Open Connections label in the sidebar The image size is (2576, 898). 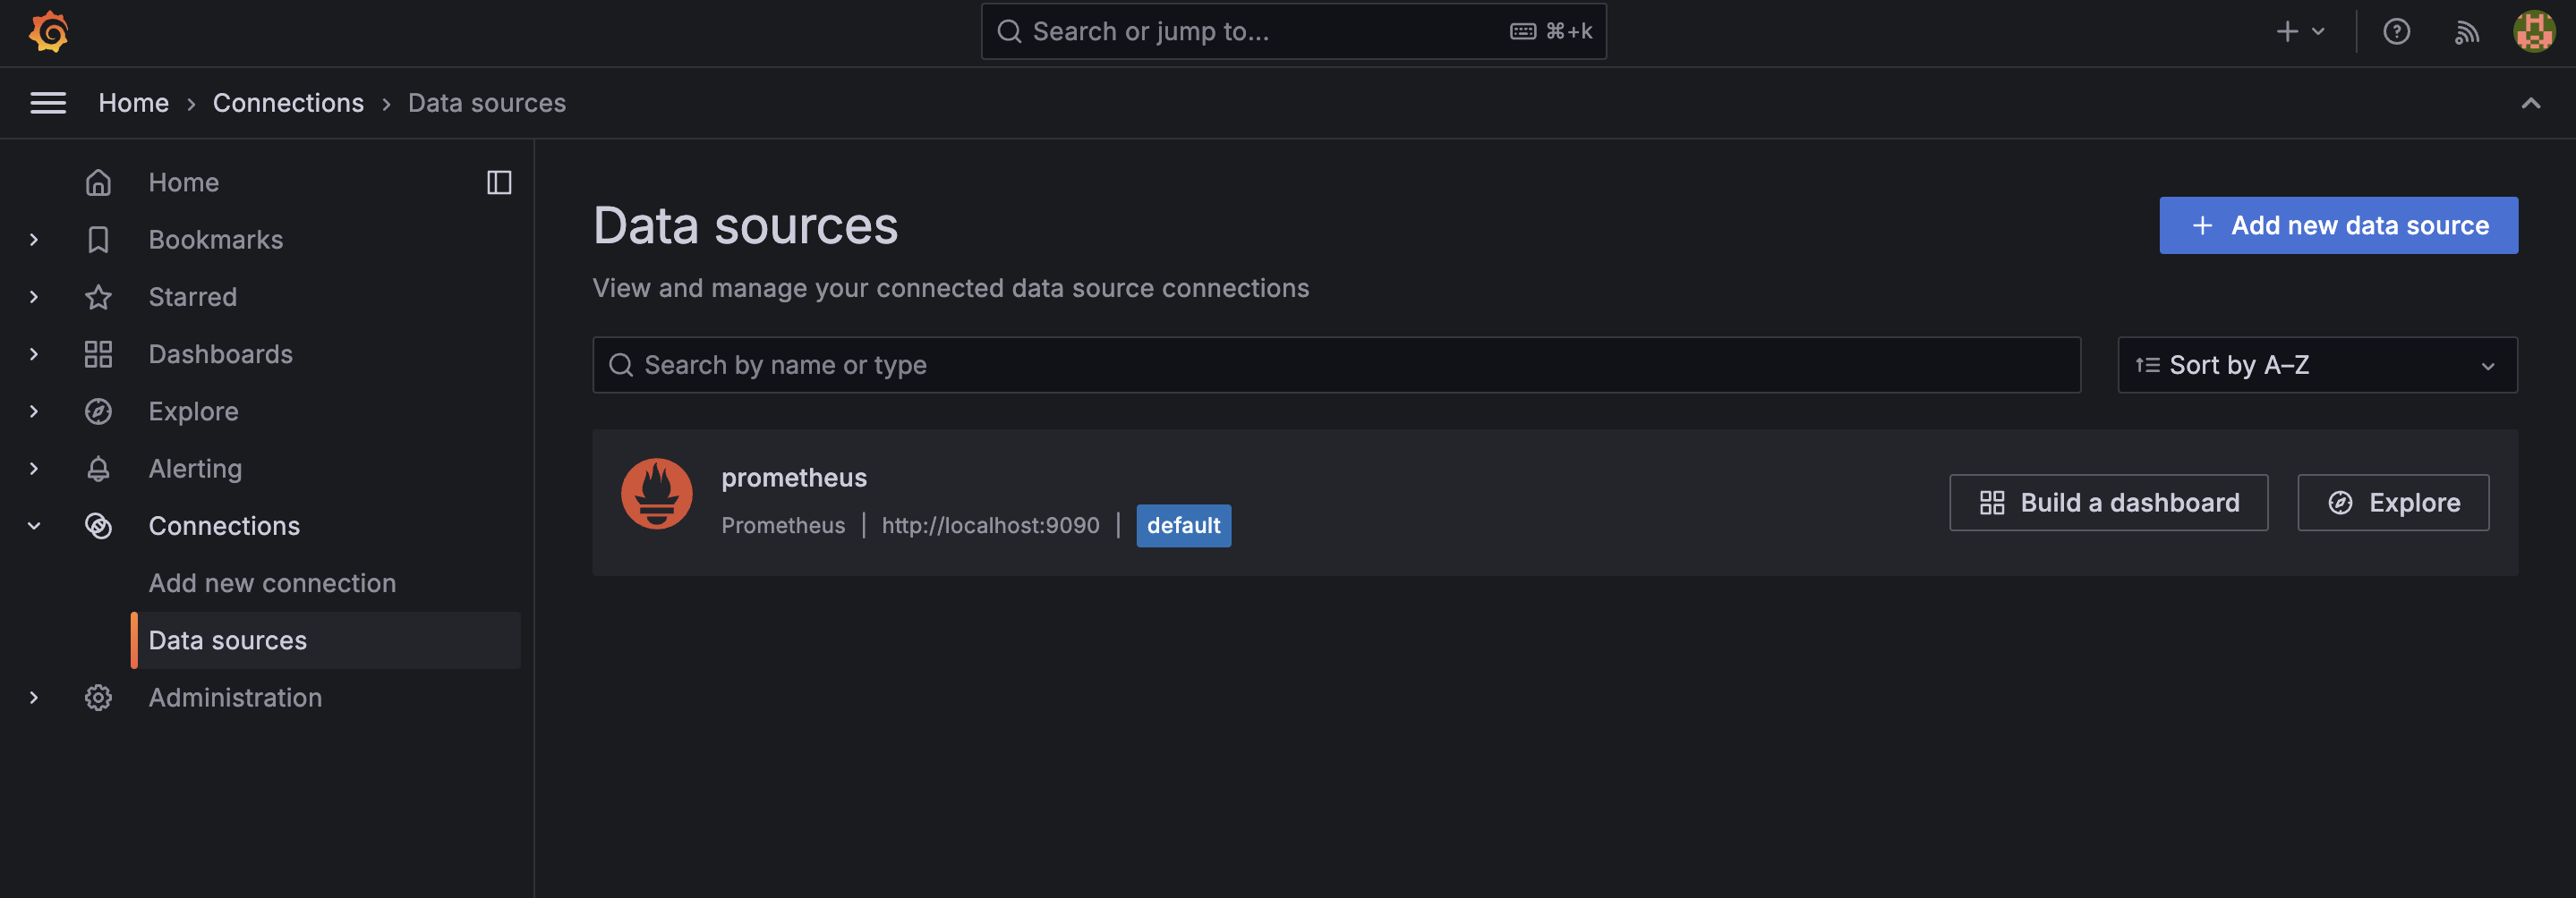pyautogui.click(x=224, y=525)
